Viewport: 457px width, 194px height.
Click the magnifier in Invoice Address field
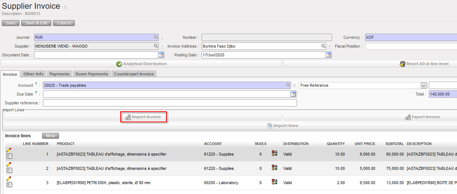tap(324, 46)
